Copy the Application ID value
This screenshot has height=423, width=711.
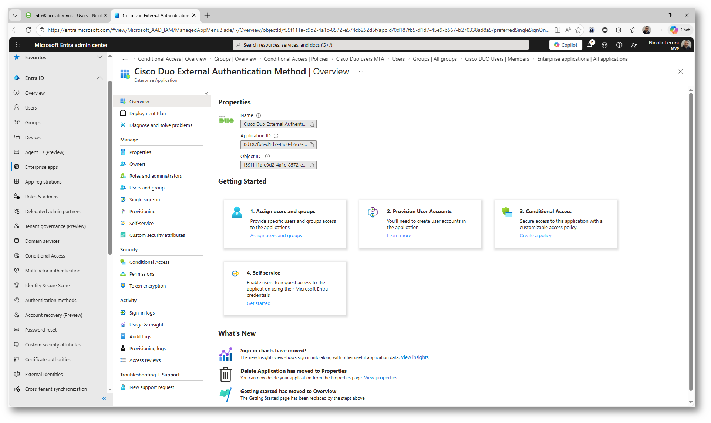pyautogui.click(x=312, y=145)
